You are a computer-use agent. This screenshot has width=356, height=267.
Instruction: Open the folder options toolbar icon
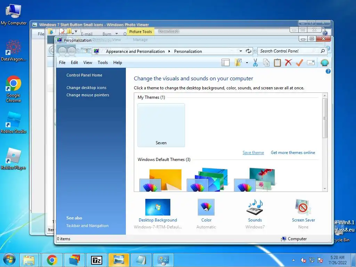(238, 63)
